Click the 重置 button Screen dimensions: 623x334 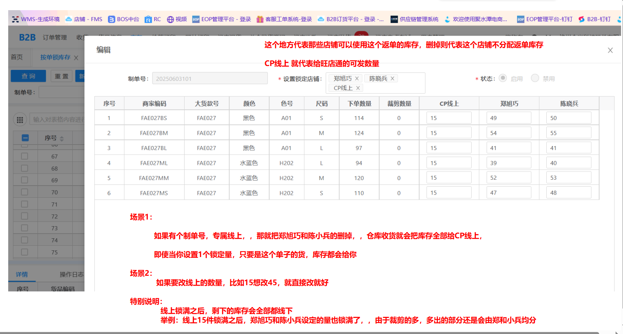(61, 76)
